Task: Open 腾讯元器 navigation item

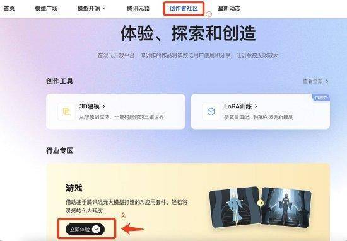Action: (138, 8)
